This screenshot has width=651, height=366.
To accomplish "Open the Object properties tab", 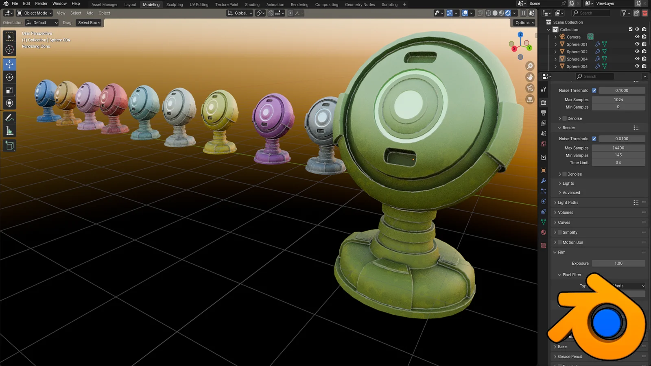I will [x=544, y=170].
